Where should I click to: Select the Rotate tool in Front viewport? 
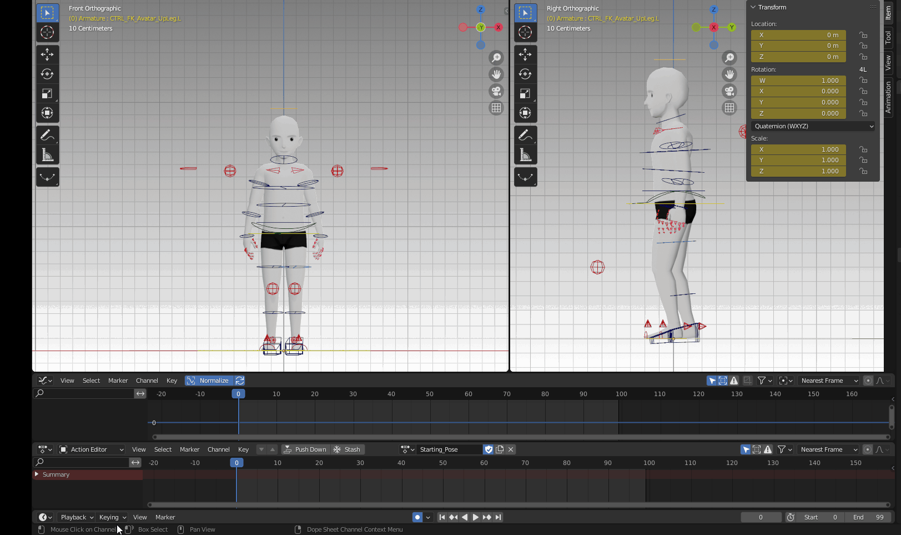point(47,74)
